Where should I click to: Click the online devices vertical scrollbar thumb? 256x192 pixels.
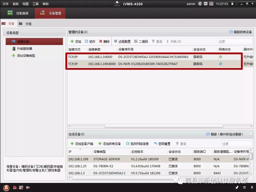pos(251,156)
